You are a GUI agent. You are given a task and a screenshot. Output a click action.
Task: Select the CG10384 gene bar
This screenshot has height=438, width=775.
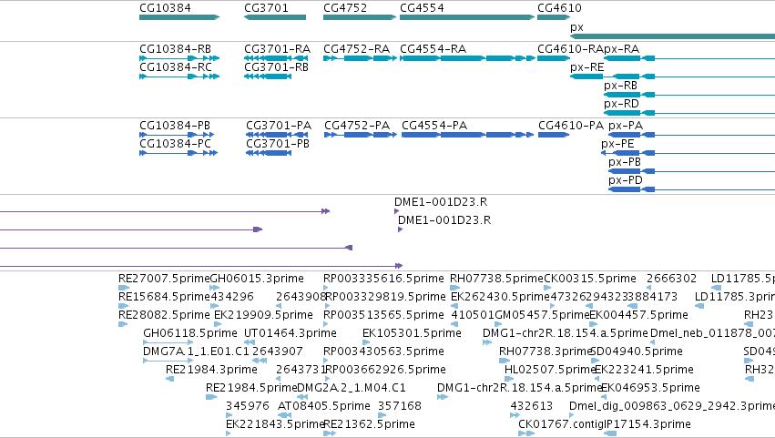pyautogui.click(x=179, y=17)
